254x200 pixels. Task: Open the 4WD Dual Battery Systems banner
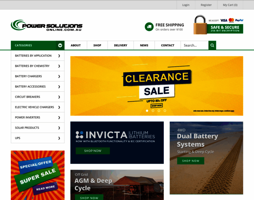[207, 158]
